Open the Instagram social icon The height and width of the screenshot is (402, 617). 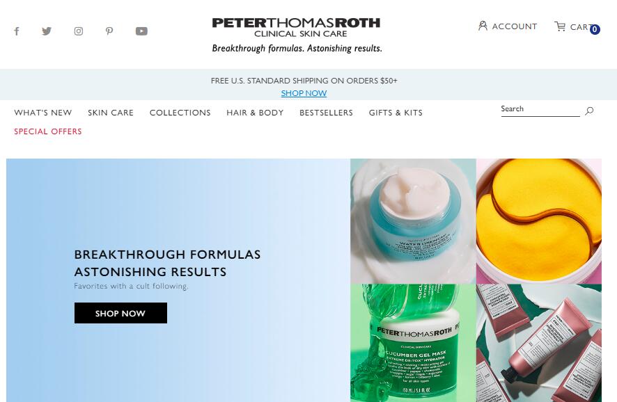click(x=79, y=31)
